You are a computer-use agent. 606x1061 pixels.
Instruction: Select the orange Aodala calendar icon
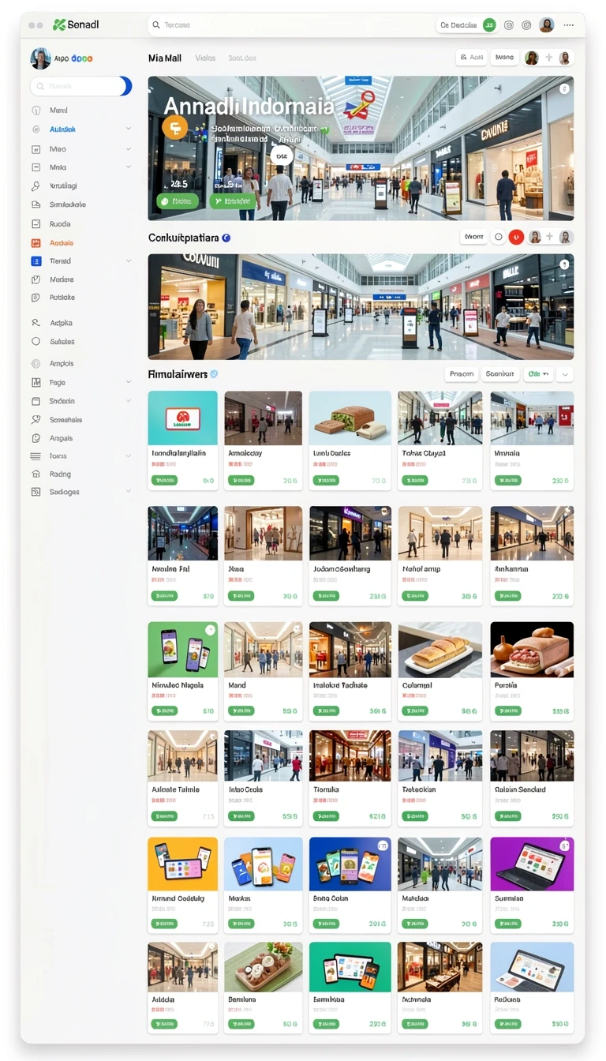tap(36, 243)
